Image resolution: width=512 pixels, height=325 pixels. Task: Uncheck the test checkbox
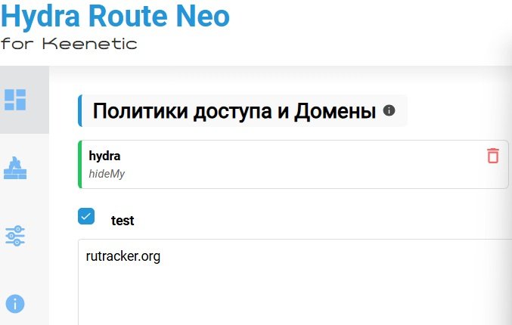[x=86, y=217]
